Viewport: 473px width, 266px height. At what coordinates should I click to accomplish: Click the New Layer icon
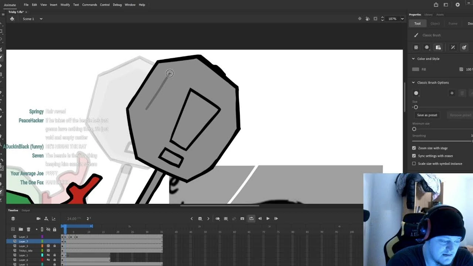pyautogui.click(x=13, y=229)
